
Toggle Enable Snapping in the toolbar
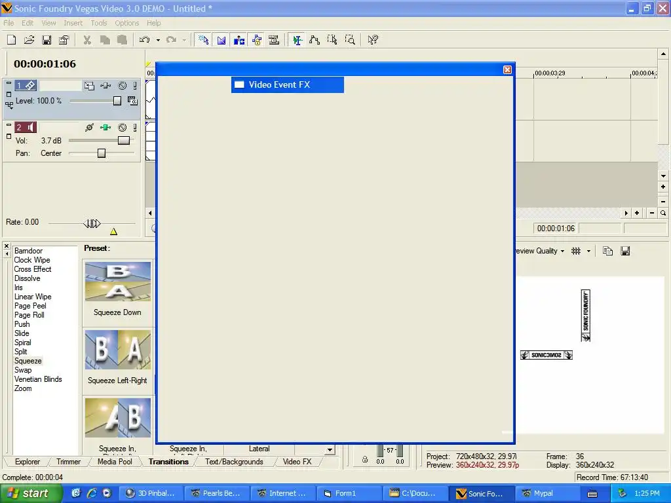point(204,40)
